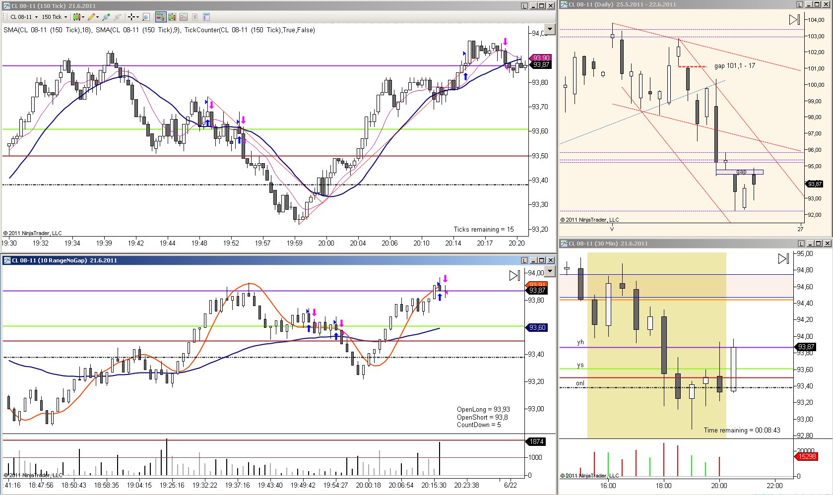Screen dimensions: 833x495
Task: Open the greyed Strategies dollar icon
Action: (x=195, y=17)
